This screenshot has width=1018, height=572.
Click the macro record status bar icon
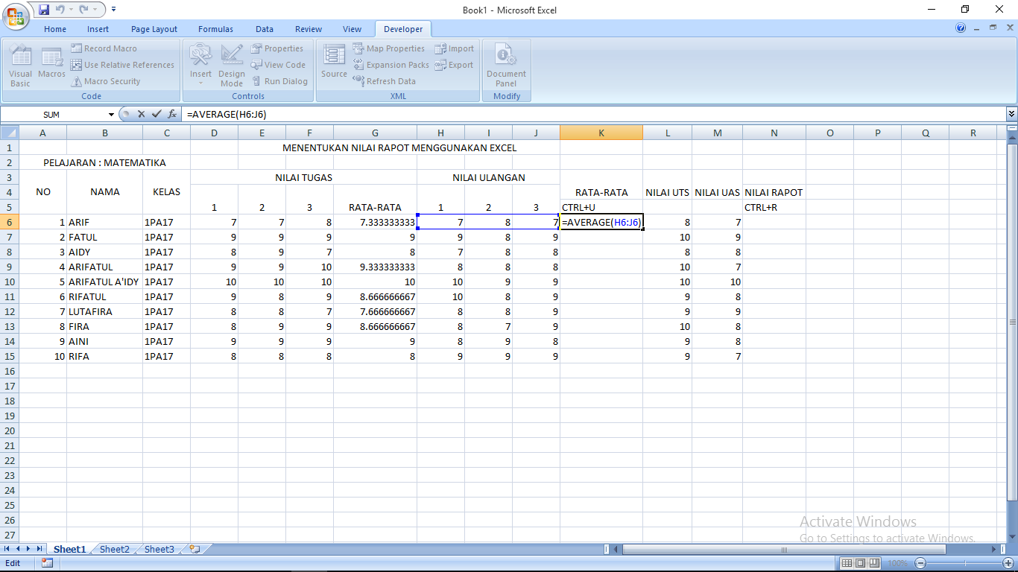(x=47, y=563)
